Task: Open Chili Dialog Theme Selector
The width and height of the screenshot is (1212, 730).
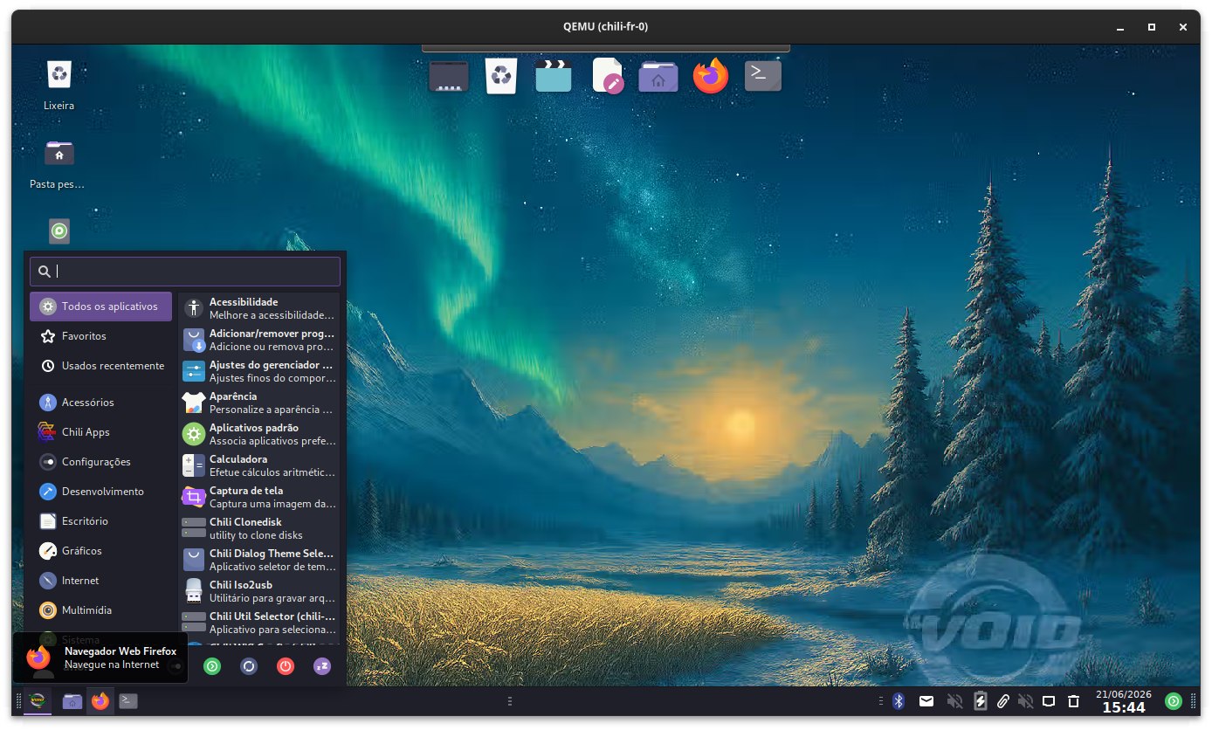Action: [258, 560]
